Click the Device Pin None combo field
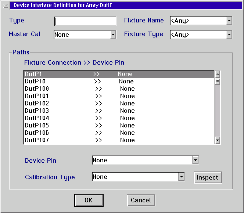Screen dimensions: 244x213 point(146,160)
